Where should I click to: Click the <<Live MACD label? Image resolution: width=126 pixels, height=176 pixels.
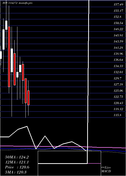pos(106,169)
